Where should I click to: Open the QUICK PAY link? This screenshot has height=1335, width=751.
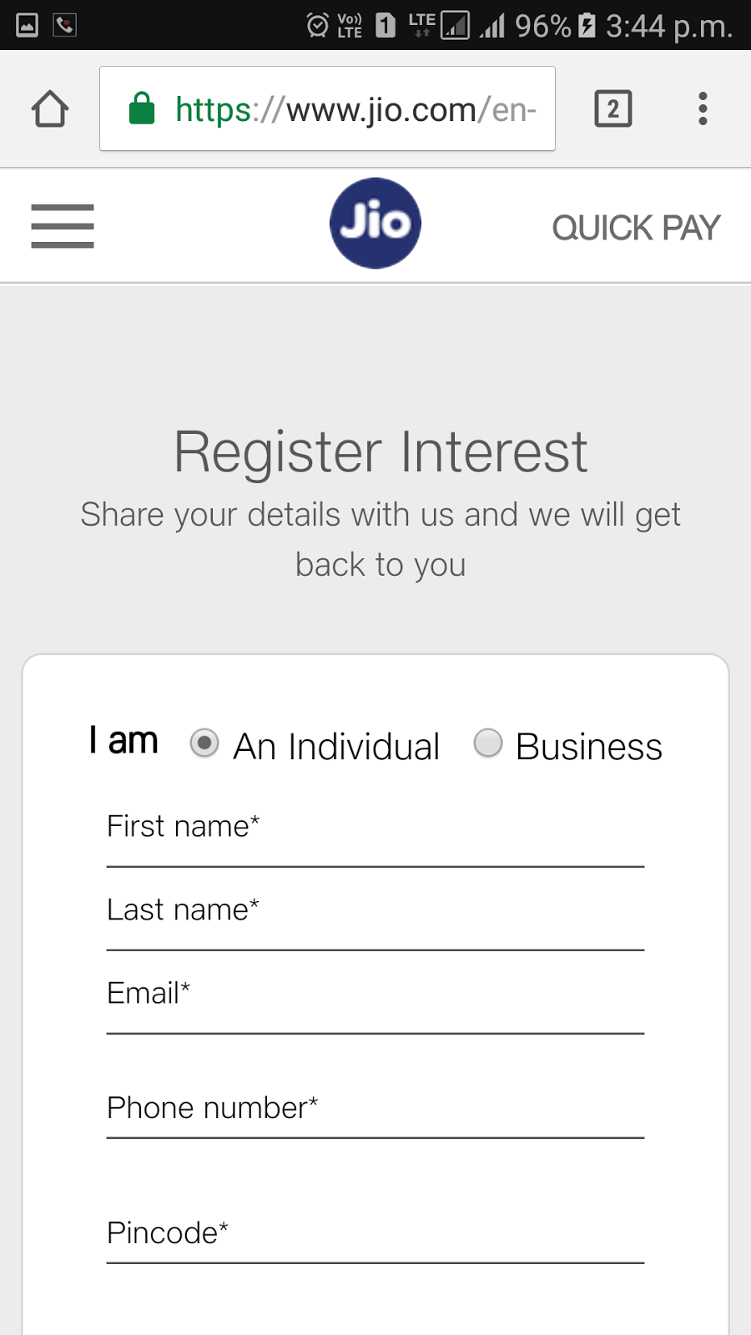click(636, 228)
